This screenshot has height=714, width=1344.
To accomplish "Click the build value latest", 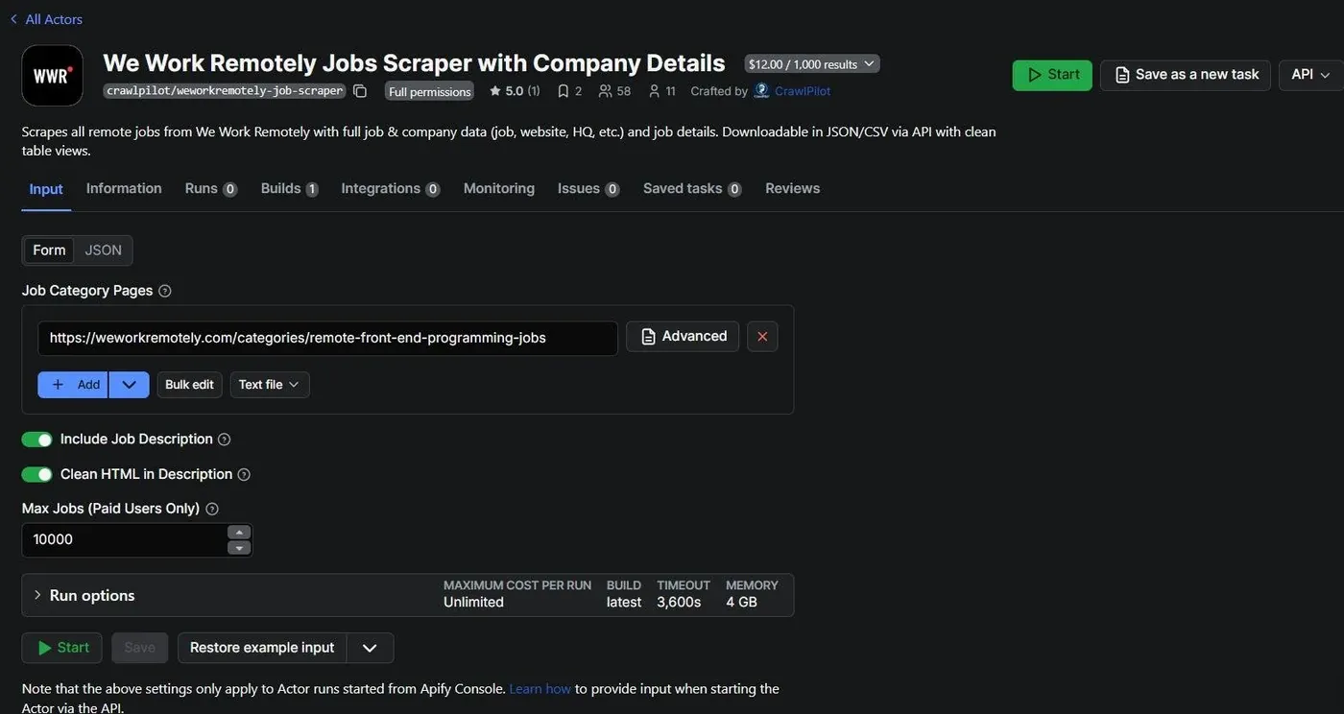I will (x=624, y=603).
